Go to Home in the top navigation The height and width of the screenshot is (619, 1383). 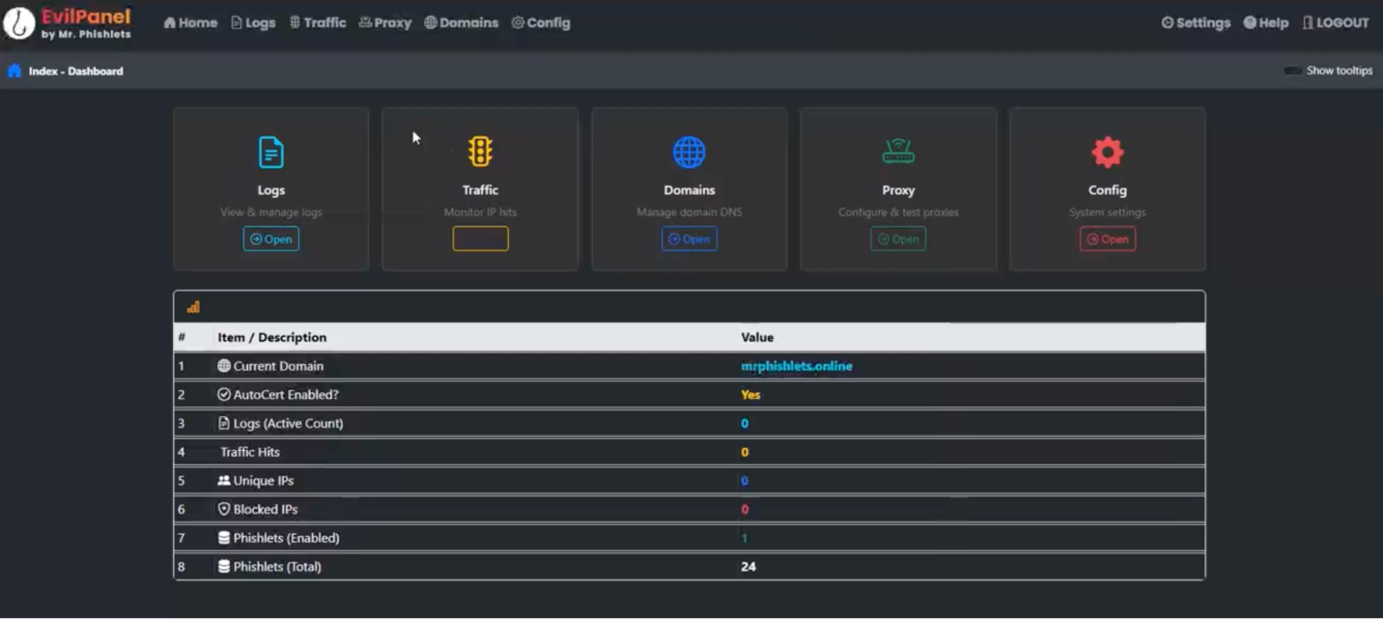pos(190,23)
